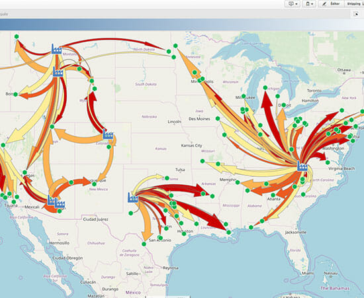Open the Shipping sheet selector
The image size is (364, 298).
pyautogui.click(x=355, y=4)
